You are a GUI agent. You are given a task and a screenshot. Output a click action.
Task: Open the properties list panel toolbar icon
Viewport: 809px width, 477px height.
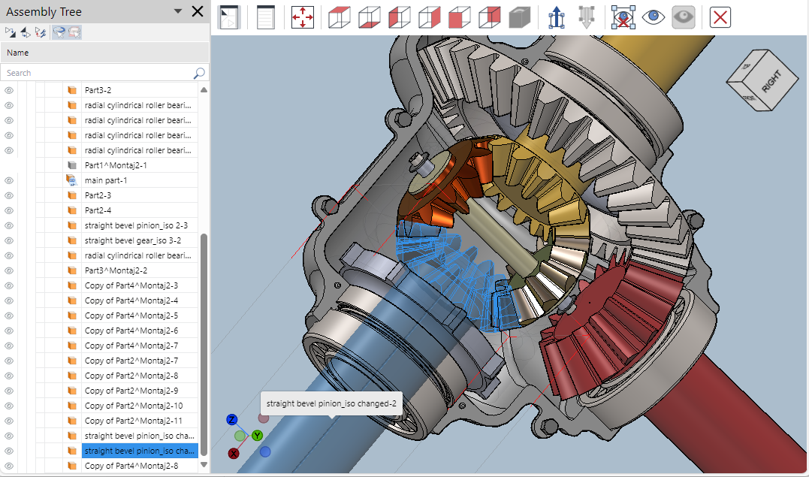point(266,17)
